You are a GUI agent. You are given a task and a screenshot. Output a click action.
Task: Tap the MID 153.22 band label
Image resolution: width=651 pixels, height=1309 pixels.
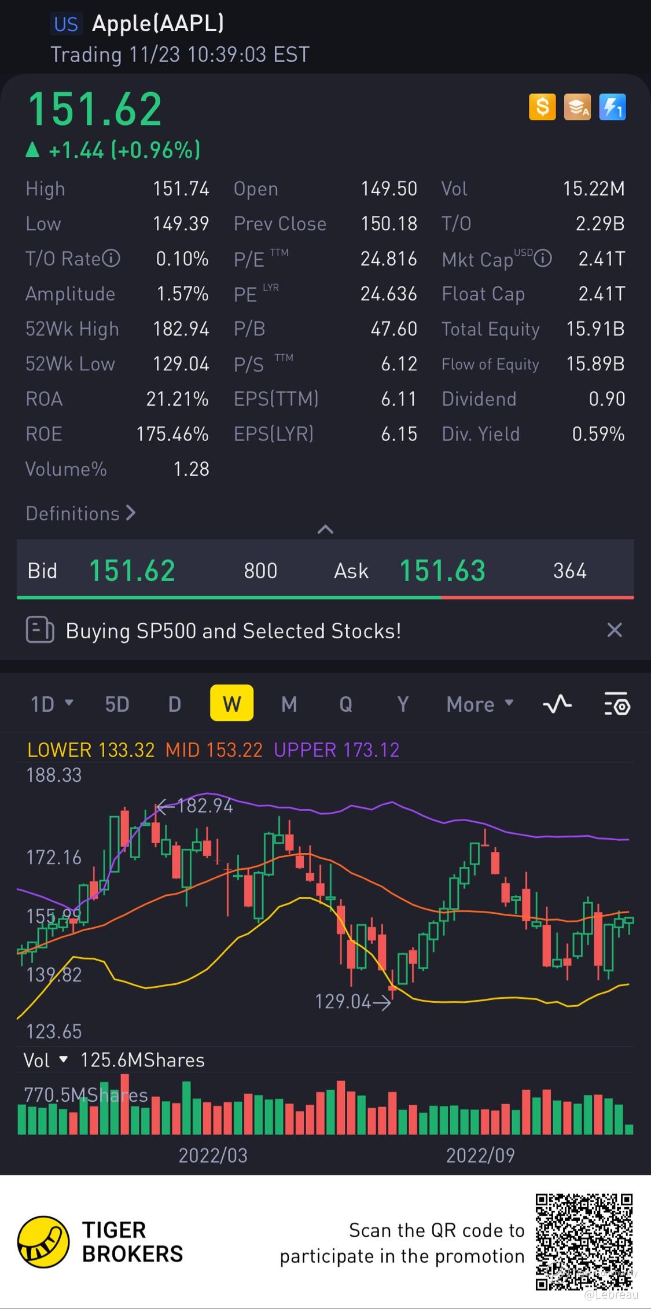point(214,750)
